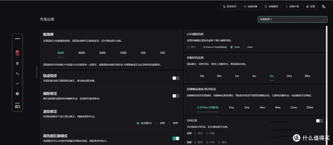Set sleep time to 15m
333x145 pixels.
(x=289, y=76)
